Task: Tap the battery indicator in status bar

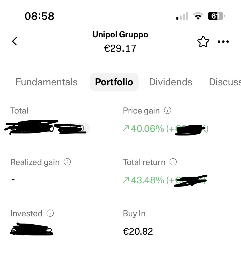Action: (x=216, y=16)
